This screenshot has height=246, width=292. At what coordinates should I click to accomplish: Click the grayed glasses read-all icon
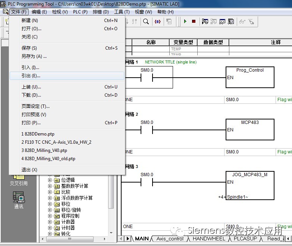[242, 21]
